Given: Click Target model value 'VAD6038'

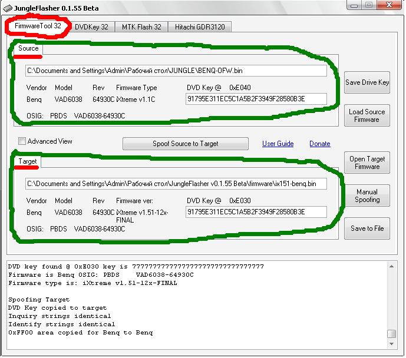Looking at the screenshot, I should click(68, 213).
